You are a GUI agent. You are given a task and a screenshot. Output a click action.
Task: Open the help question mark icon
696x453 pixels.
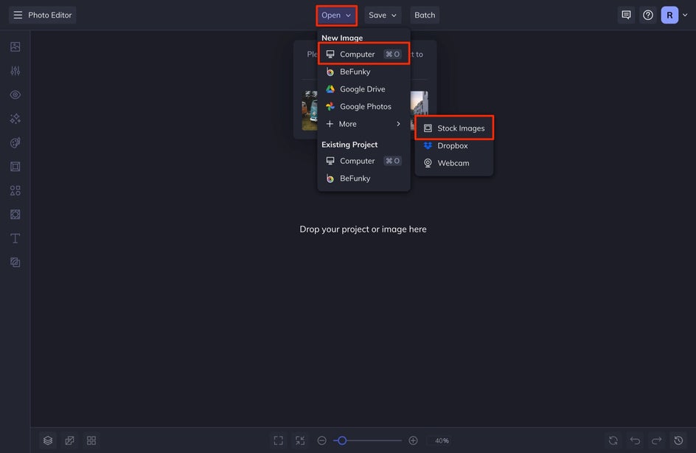pyautogui.click(x=648, y=15)
